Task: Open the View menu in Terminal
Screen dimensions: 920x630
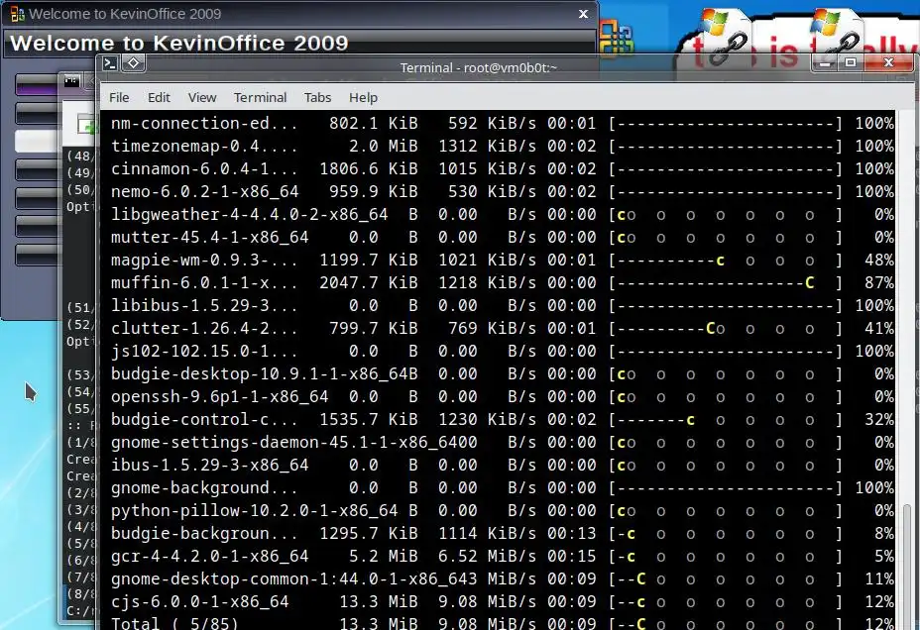Action: (202, 97)
